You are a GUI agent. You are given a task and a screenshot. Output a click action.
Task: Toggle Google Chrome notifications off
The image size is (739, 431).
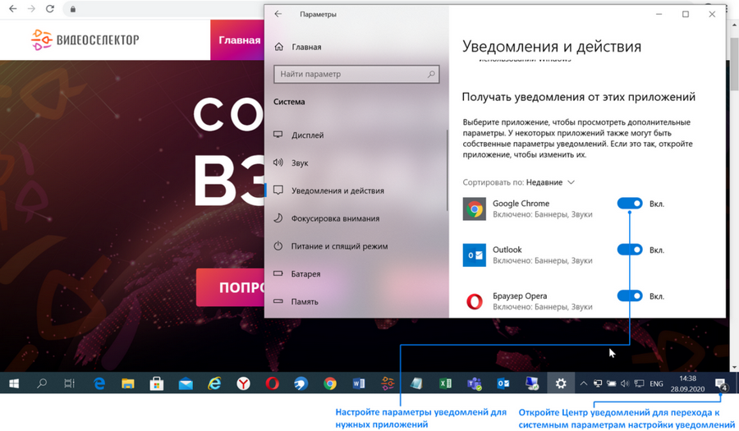point(630,204)
